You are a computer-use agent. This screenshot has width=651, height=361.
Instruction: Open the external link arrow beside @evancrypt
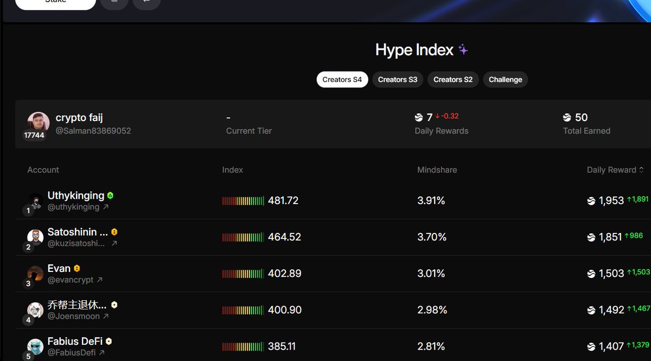click(100, 280)
